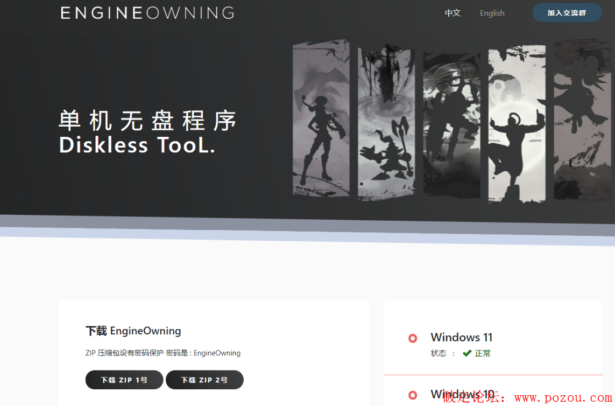Click the 单机无盘程序 headline
The image size is (615, 406).
click(147, 120)
